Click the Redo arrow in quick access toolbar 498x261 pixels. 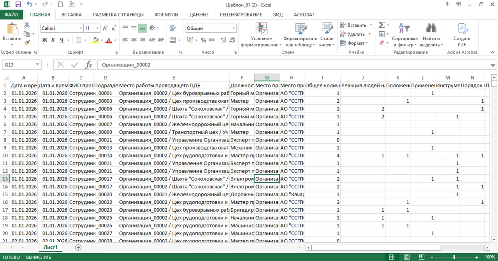[x=45, y=5]
